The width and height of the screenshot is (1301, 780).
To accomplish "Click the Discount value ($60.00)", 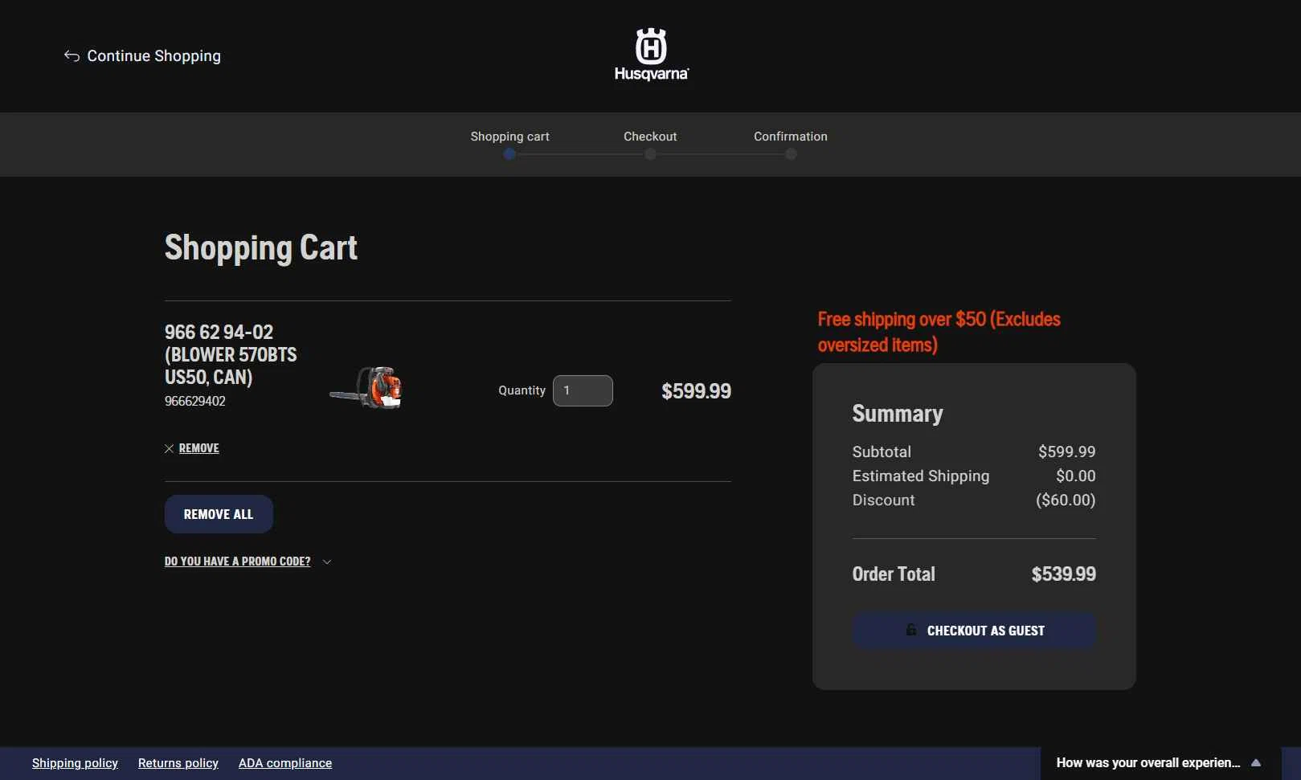I will point(1066,500).
